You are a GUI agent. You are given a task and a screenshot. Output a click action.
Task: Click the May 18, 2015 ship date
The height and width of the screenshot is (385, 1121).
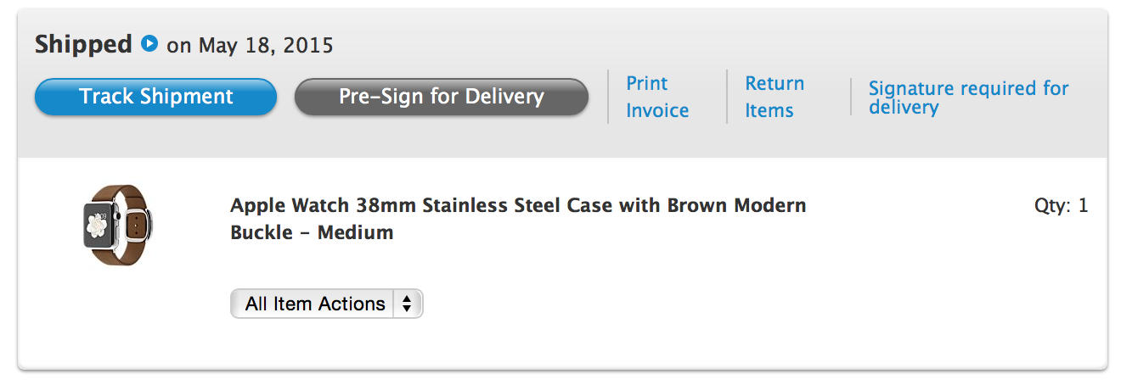pyautogui.click(x=265, y=45)
